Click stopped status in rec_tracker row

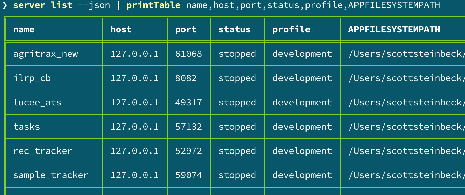pos(237,151)
